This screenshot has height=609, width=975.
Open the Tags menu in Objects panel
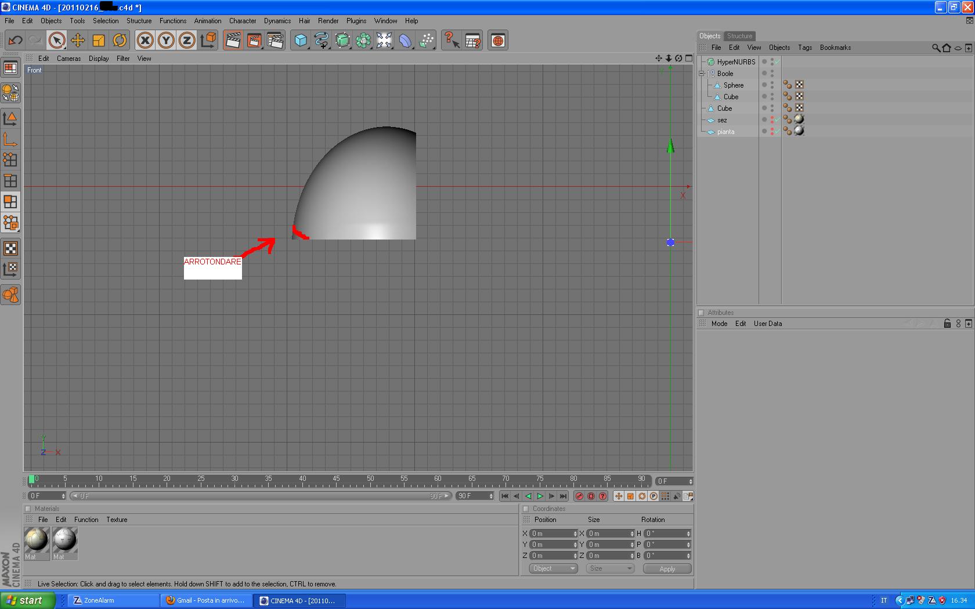pyautogui.click(x=805, y=48)
